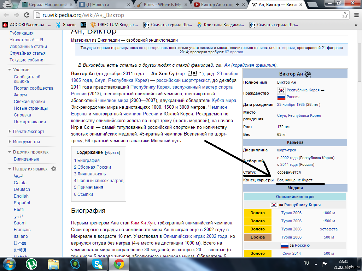Open the Windows Start menu
This screenshot has height=271, width=362.
pyautogui.click(x=9, y=264)
